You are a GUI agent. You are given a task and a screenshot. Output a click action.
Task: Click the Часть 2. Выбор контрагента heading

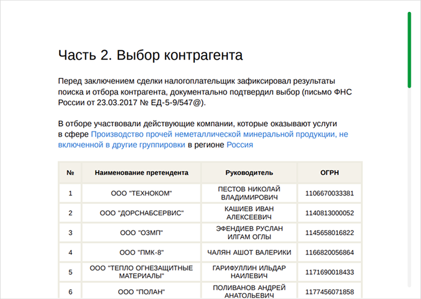click(x=150, y=56)
